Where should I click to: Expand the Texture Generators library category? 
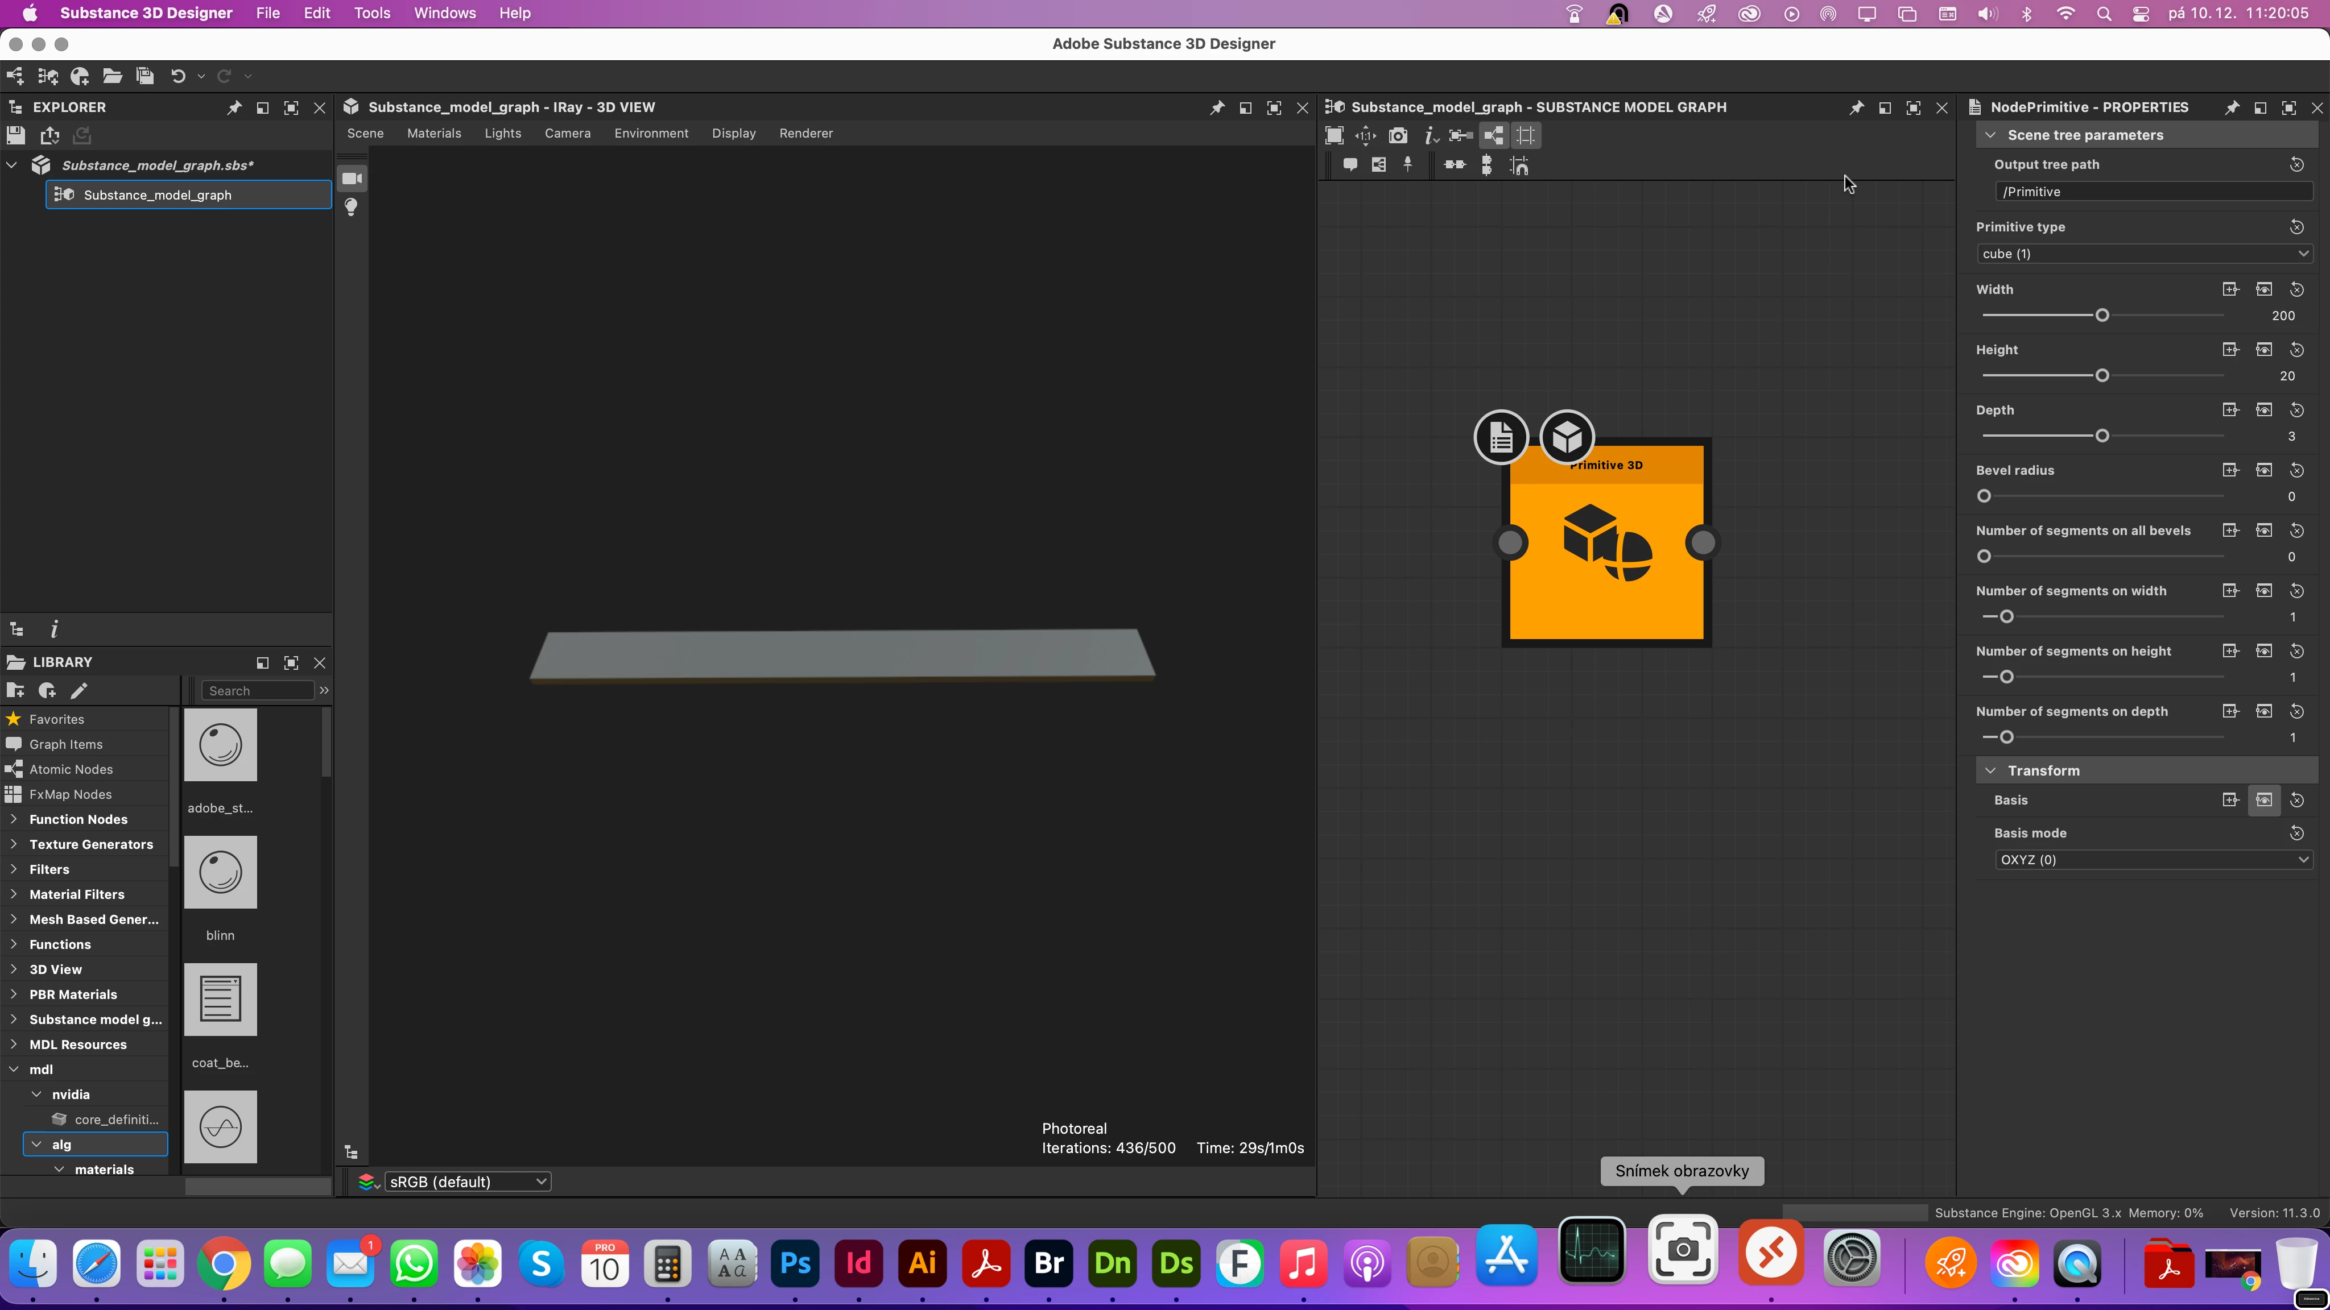(x=14, y=844)
